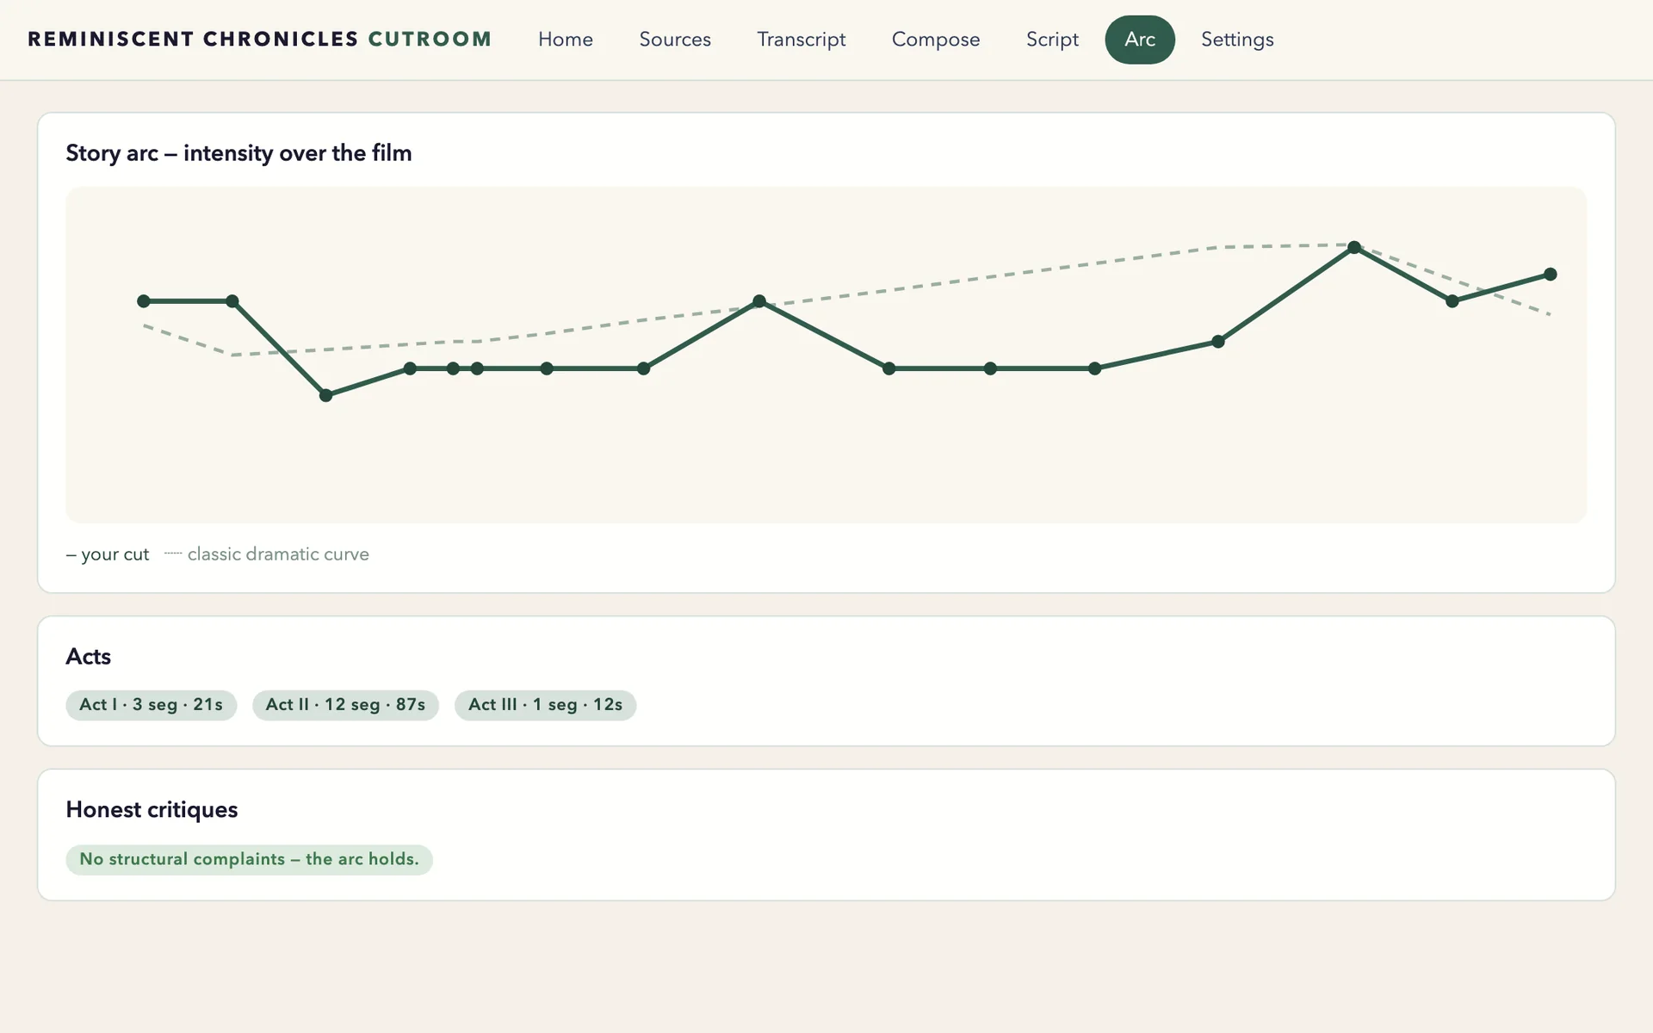The image size is (1653, 1033).
Task: Click the final data point of your cut
Action: point(1551,275)
